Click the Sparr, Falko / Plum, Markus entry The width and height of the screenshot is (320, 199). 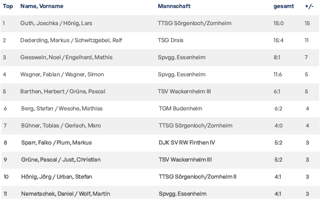[56, 143]
